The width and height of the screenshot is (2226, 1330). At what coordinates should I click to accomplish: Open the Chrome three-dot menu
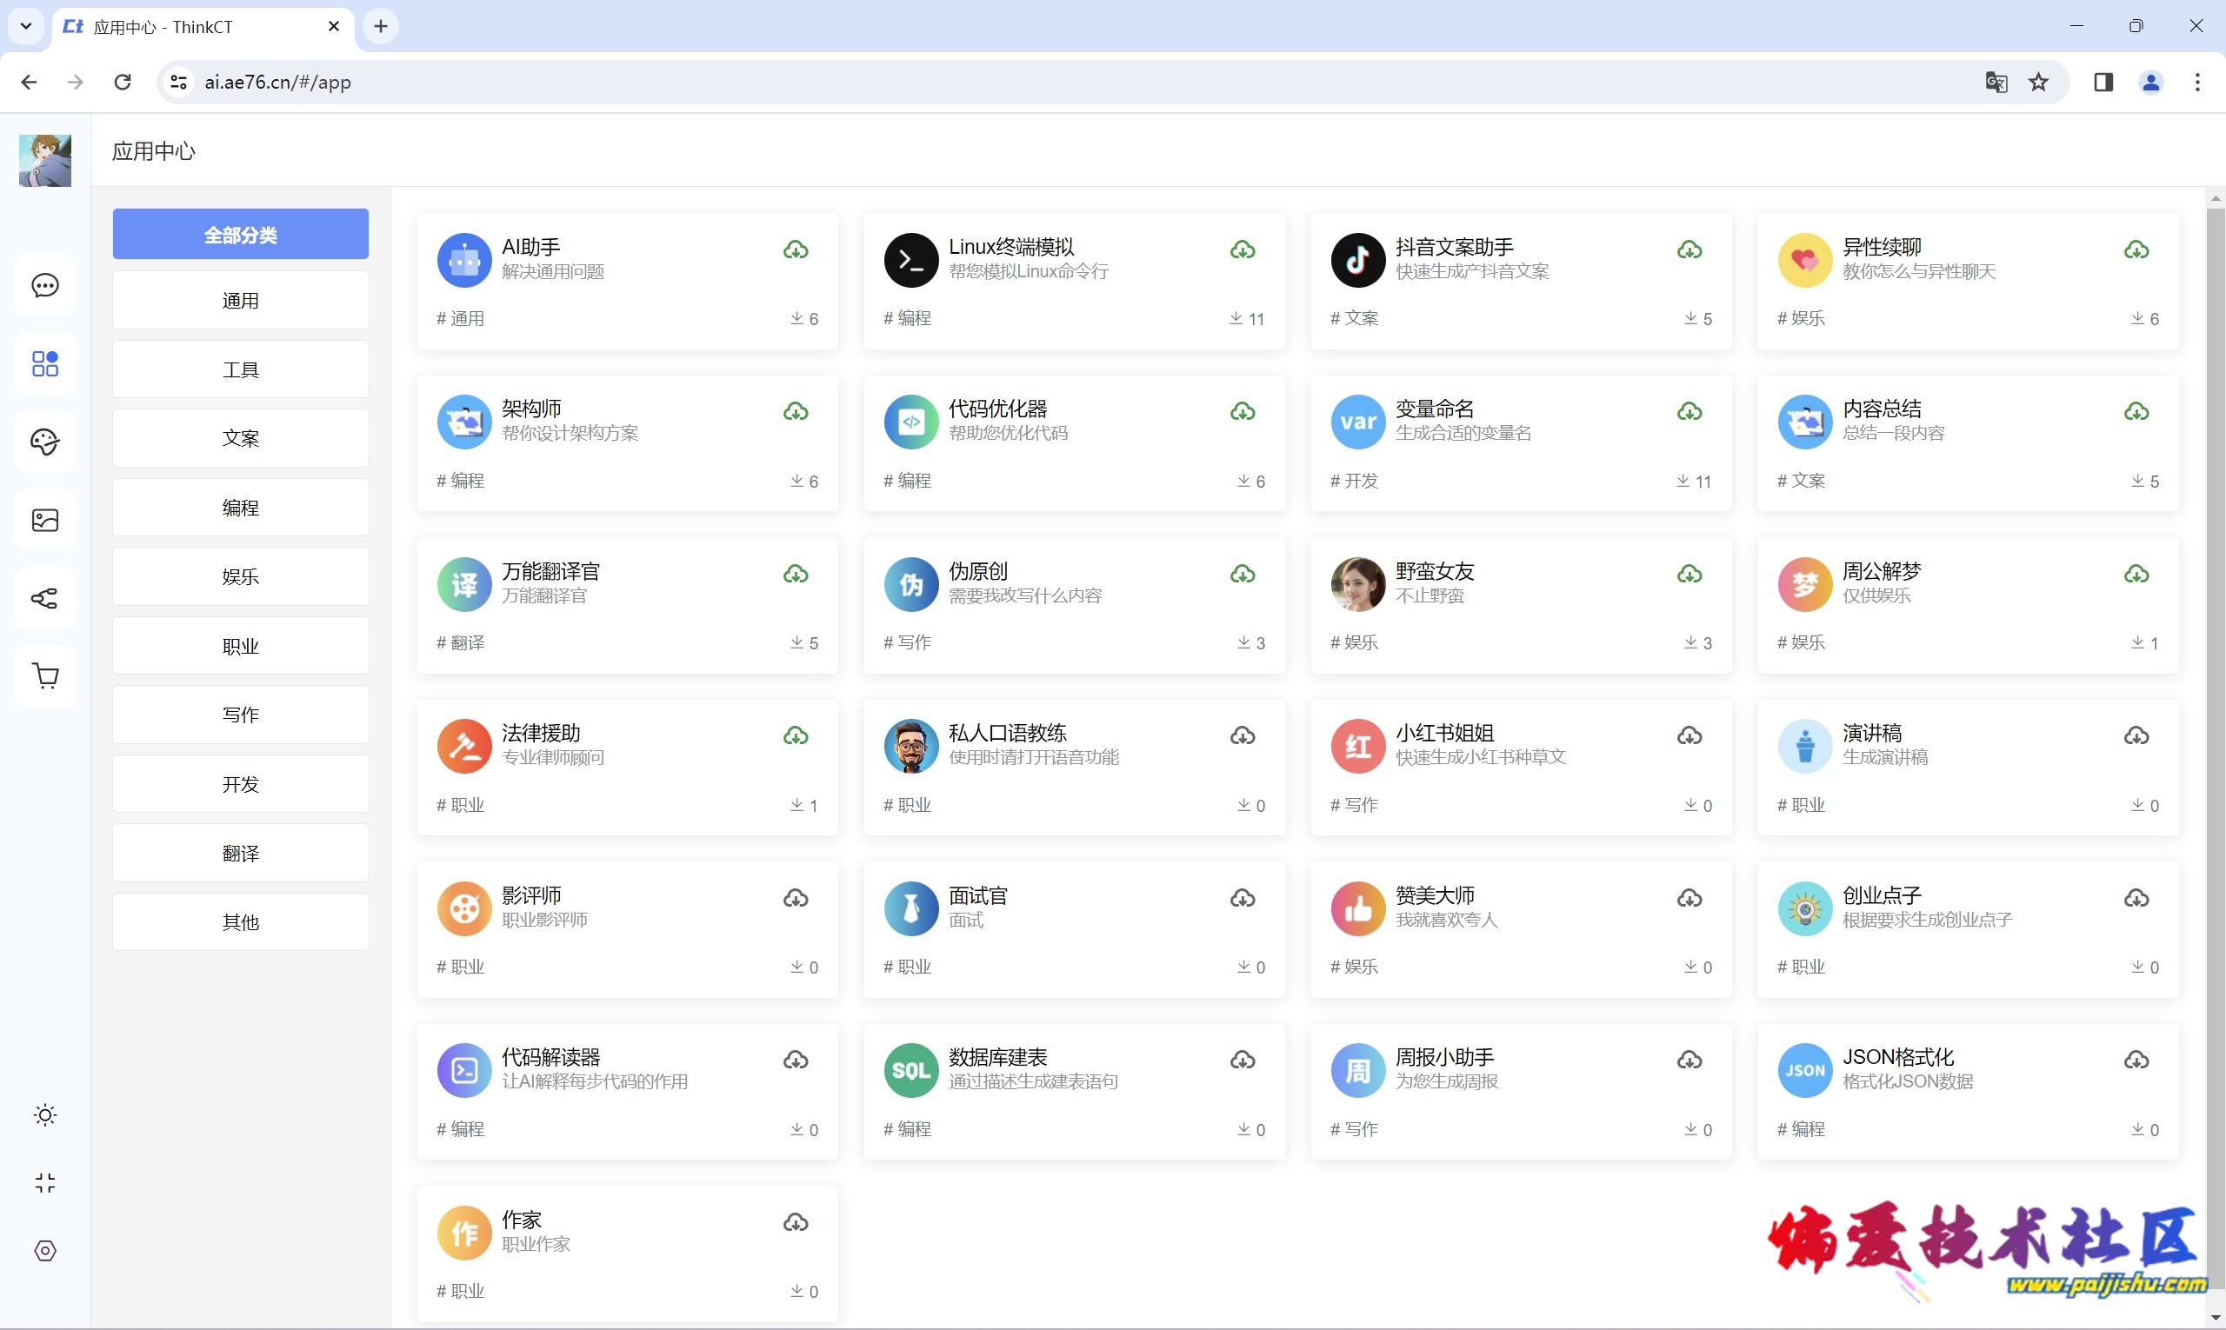click(2197, 83)
